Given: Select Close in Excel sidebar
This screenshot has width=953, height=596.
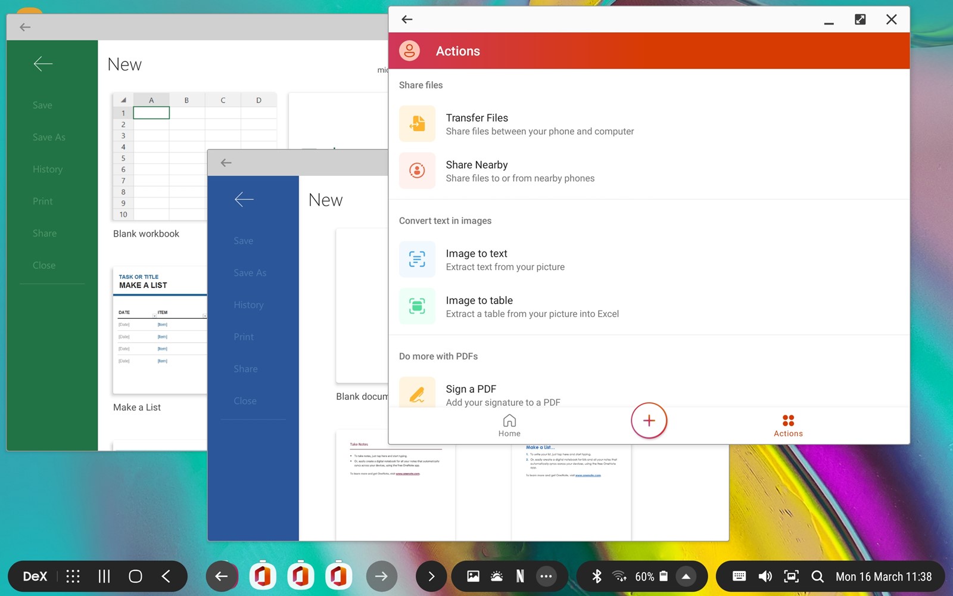Looking at the screenshot, I should (x=44, y=265).
